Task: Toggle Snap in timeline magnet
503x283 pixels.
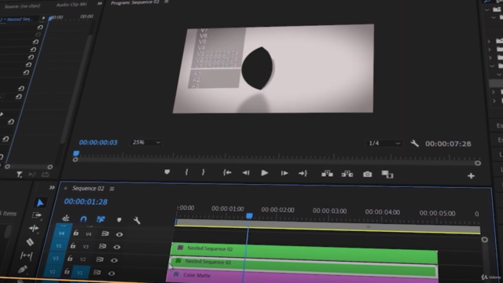Action: (x=83, y=219)
